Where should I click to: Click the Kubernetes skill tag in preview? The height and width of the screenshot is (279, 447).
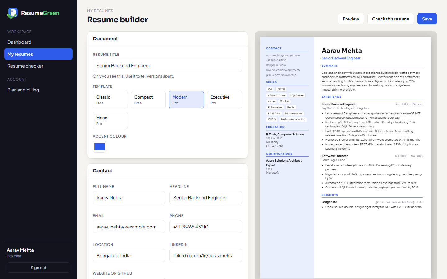click(275, 107)
